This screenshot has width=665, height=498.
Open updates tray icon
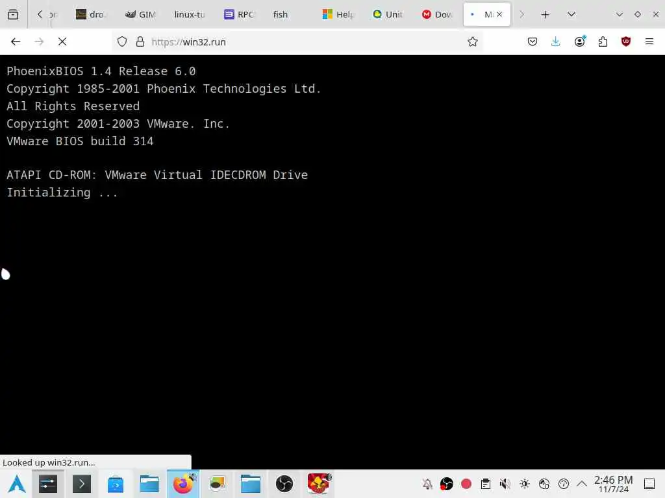(564, 484)
